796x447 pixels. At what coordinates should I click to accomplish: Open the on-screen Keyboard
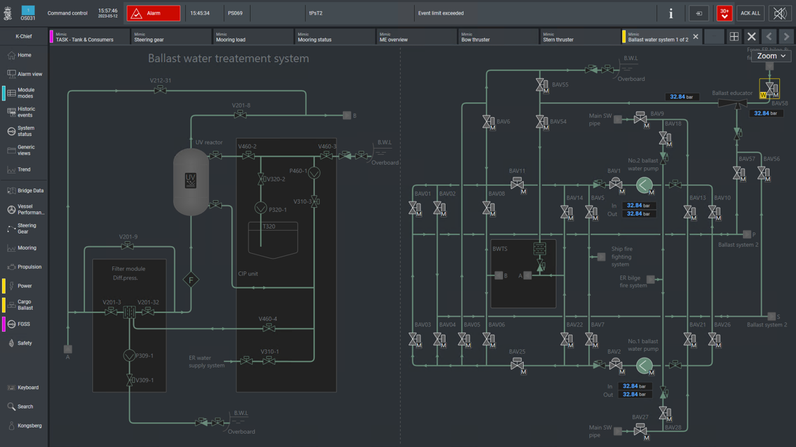[x=24, y=388]
